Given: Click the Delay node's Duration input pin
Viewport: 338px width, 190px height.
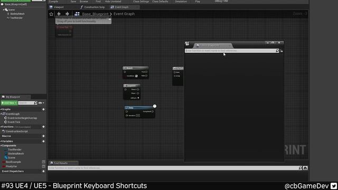Looking at the screenshot, I should (127, 116).
